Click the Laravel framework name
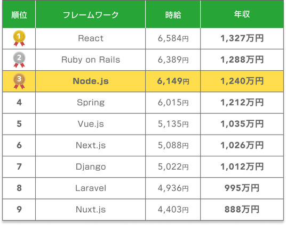 pyautogui.click(x=91, y=188)
